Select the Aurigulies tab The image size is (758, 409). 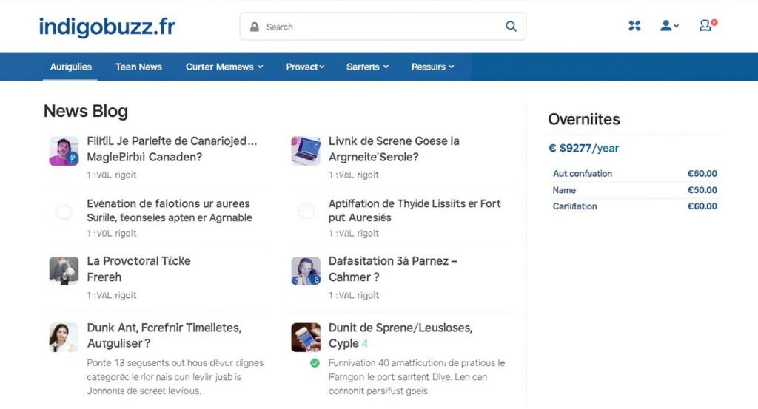click(71, 67)
